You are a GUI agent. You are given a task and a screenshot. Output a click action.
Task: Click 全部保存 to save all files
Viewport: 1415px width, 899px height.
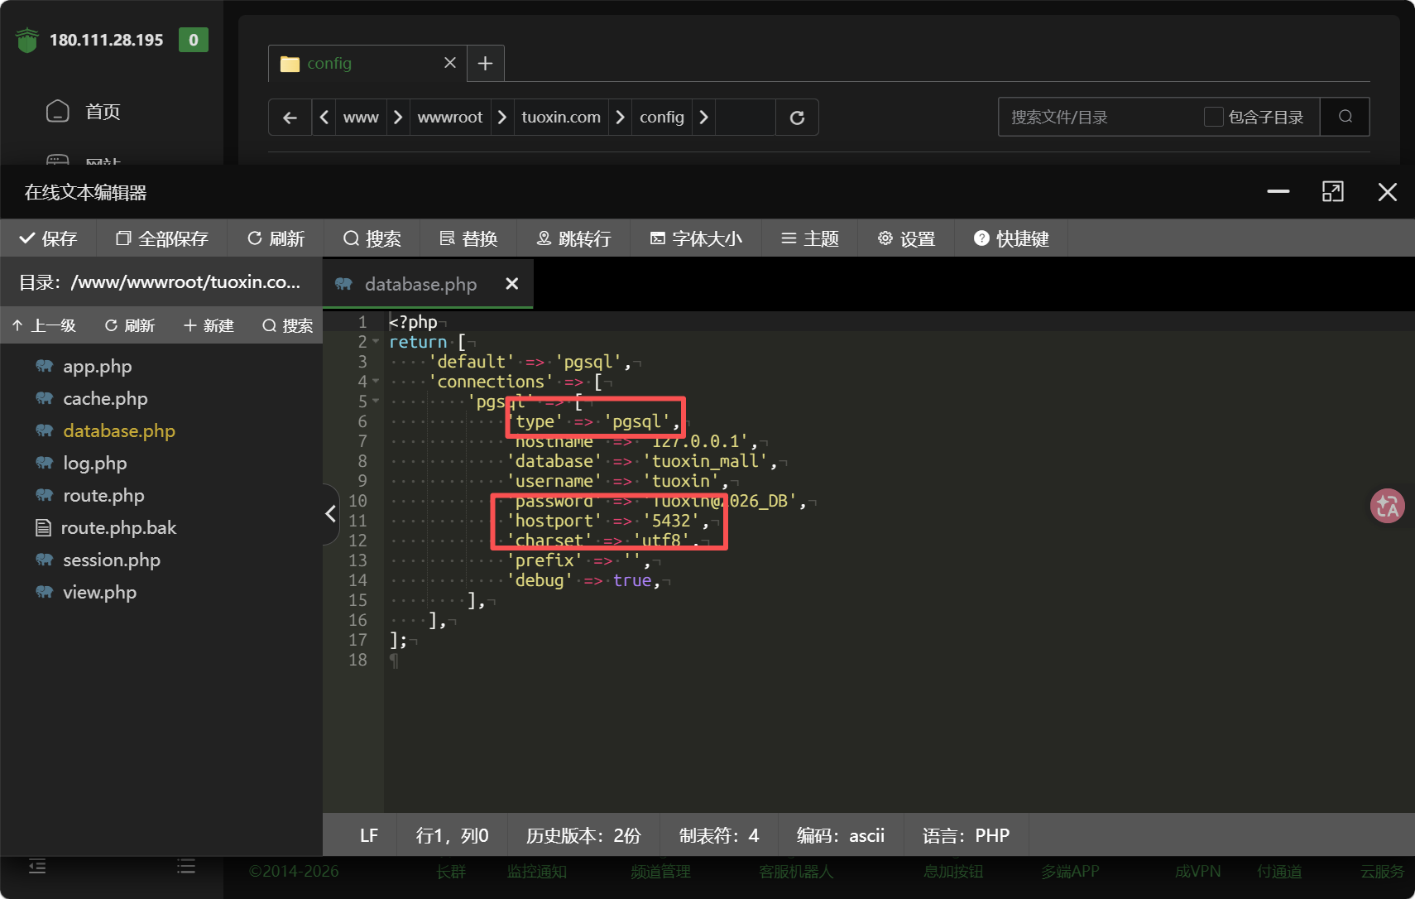tap(161, 238)
